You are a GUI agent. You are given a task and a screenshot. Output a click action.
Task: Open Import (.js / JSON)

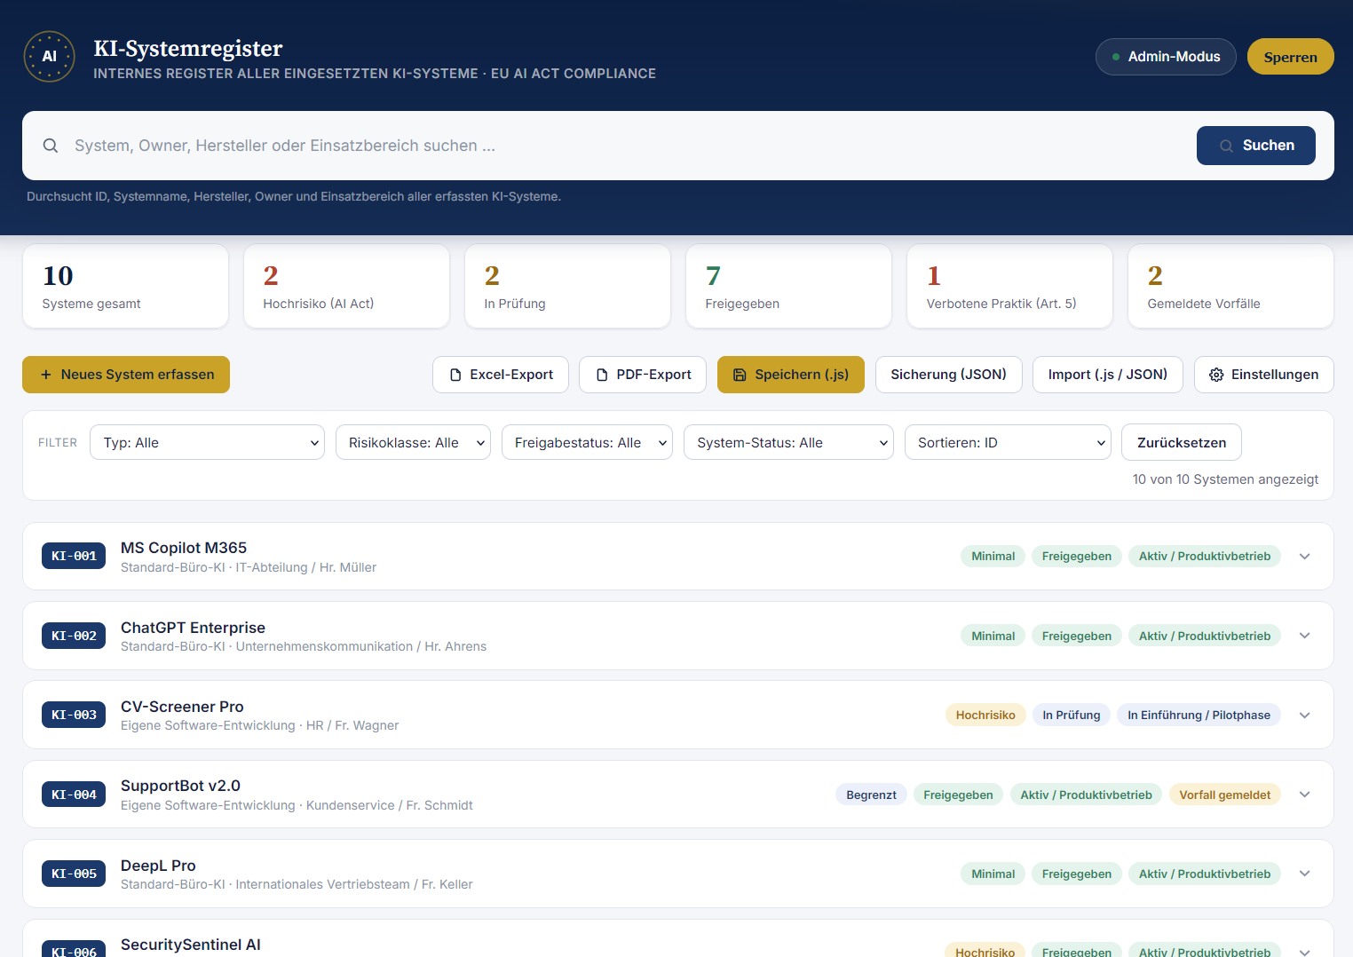[1108, 375]
